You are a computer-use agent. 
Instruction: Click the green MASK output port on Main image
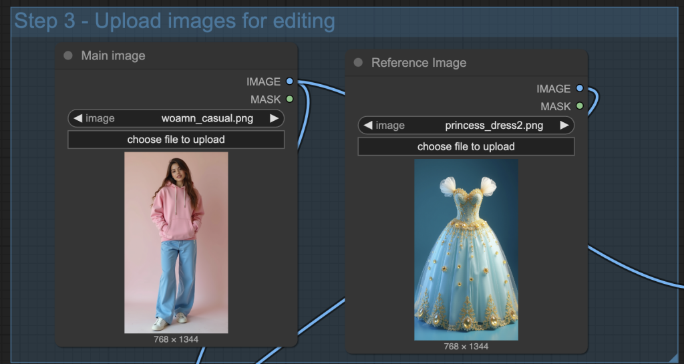tap(289, 99)
